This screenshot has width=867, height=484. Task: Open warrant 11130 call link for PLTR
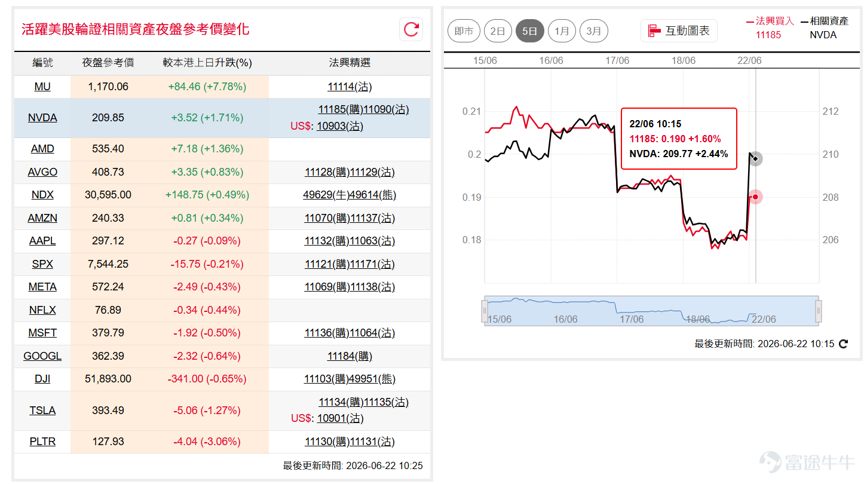point(327,442)
